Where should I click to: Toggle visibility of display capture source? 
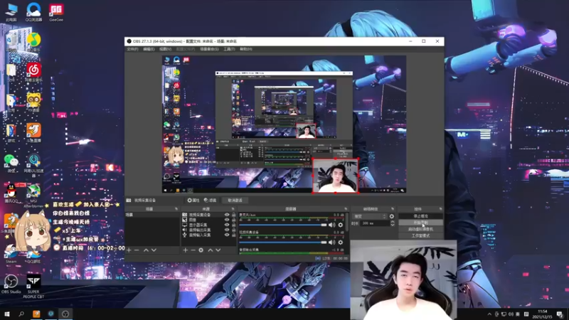click(227, 225)
